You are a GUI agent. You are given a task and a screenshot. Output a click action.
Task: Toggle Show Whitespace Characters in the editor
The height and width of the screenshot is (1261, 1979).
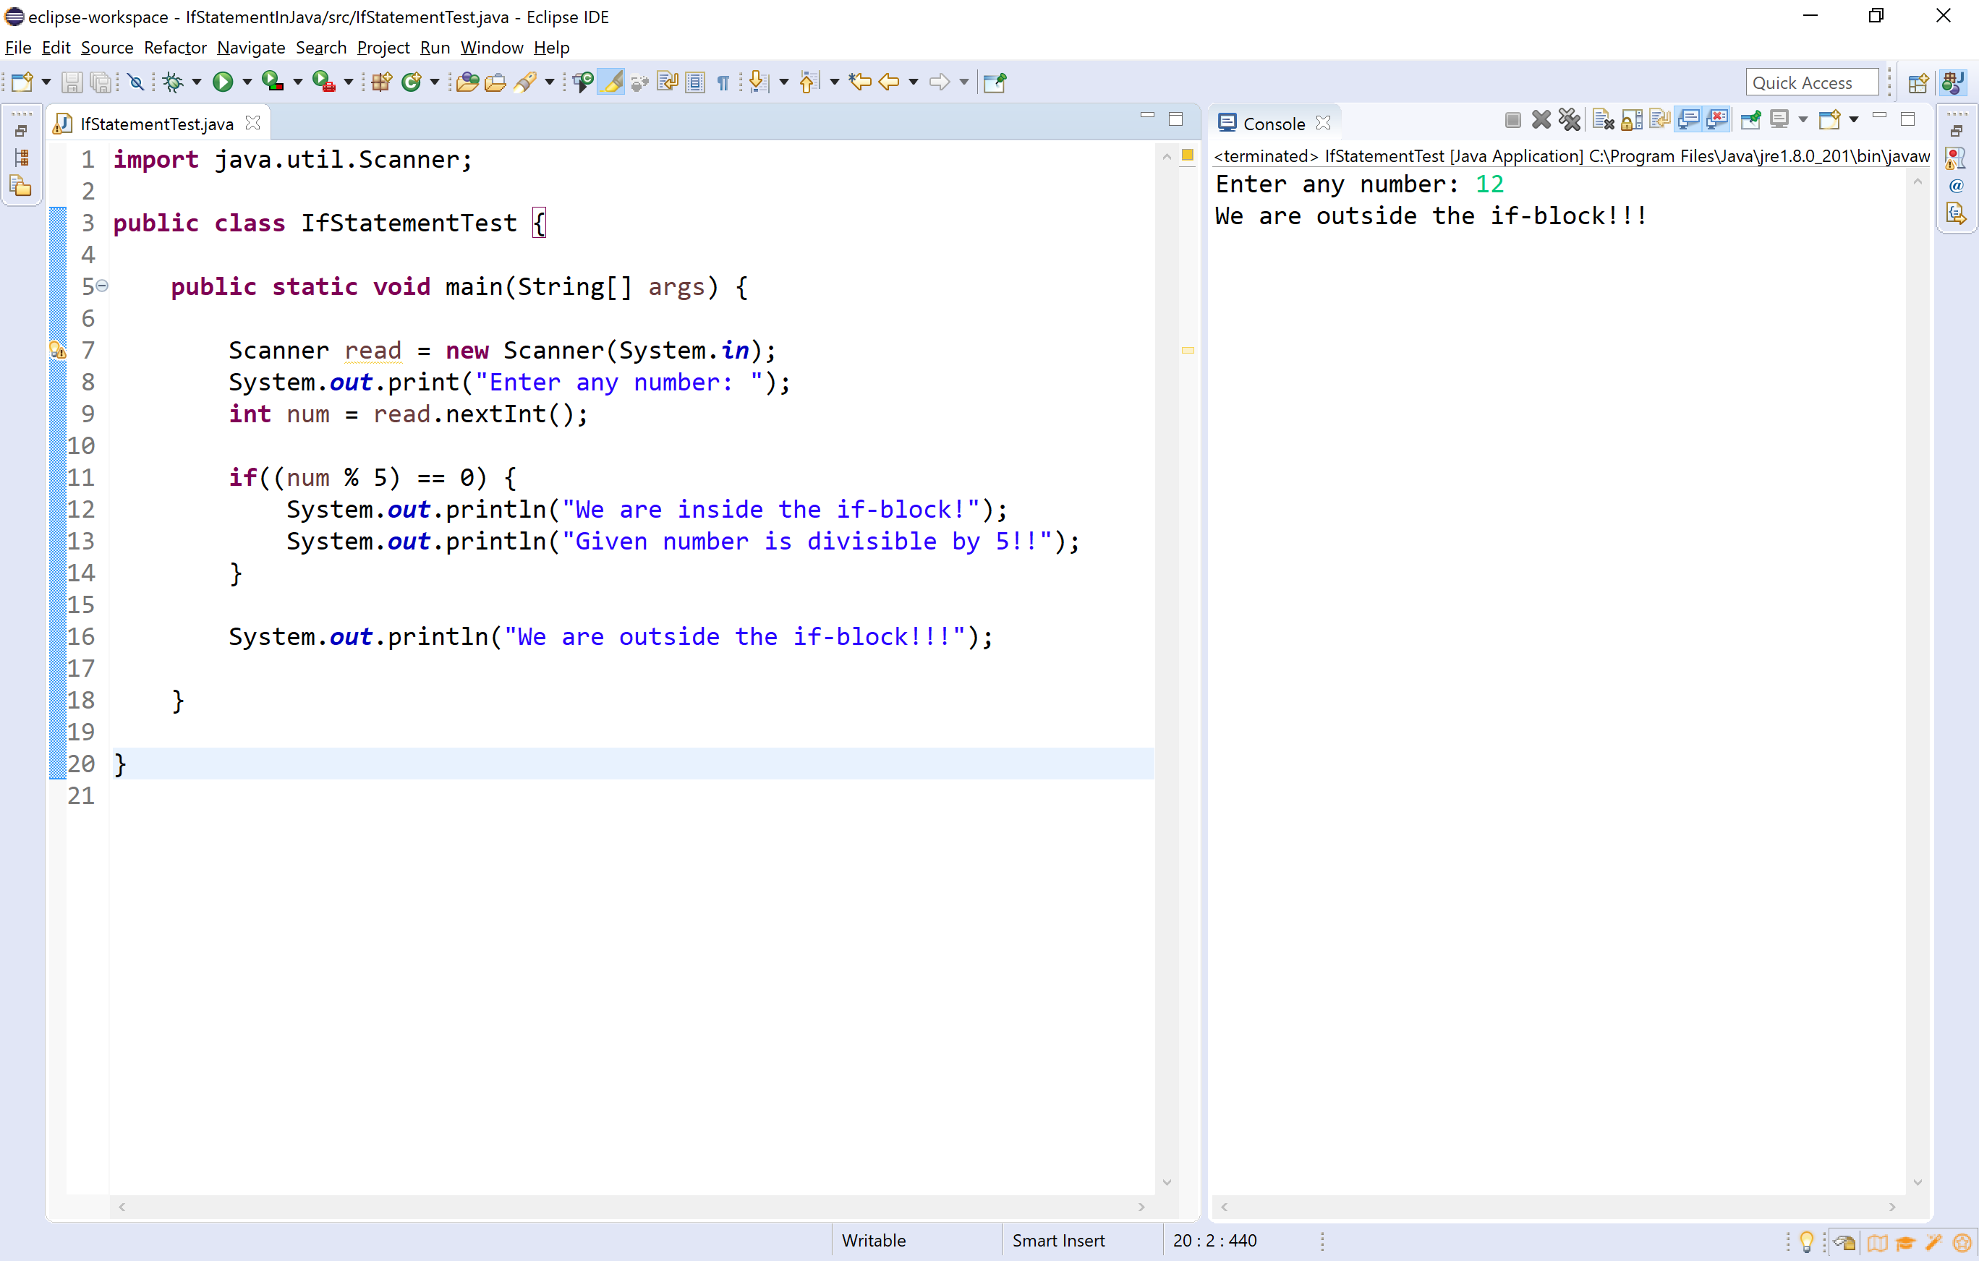click(723, 81)
